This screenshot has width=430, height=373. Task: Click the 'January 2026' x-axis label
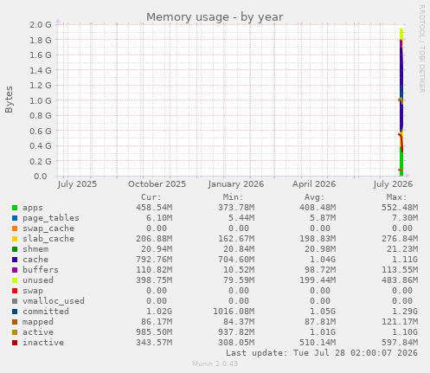coord(236,184)
